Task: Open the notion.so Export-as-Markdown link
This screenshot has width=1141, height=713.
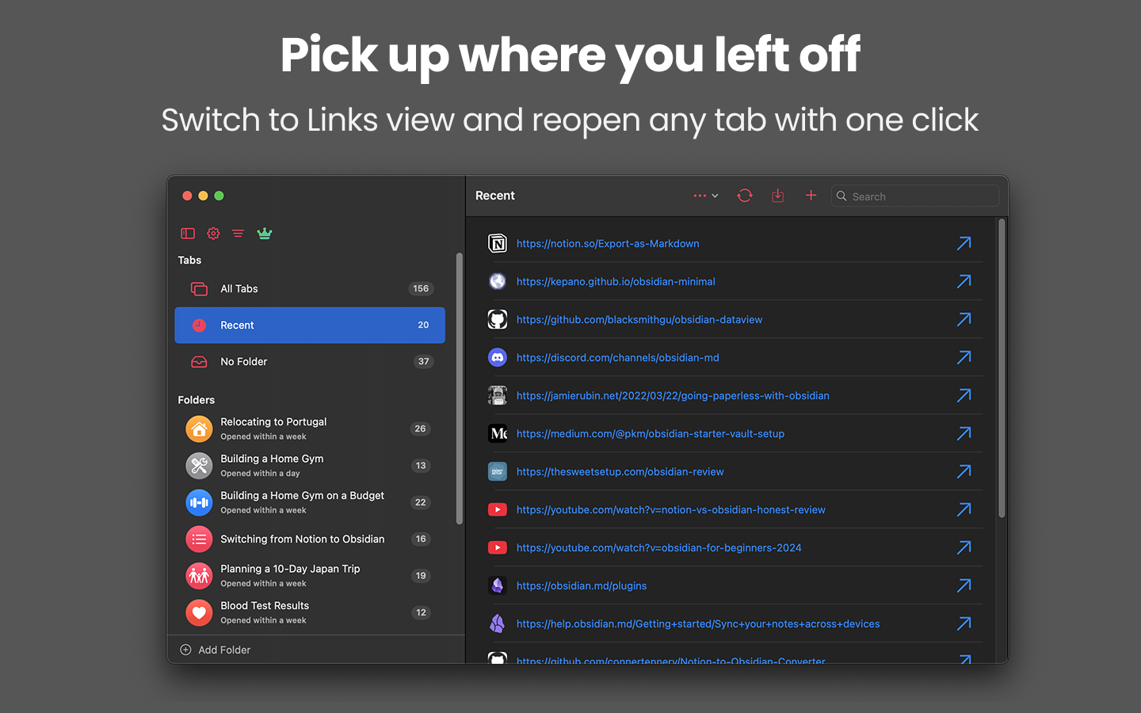Action: tap(608, 243)
